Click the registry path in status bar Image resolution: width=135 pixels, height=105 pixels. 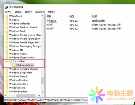coord(46,100)
